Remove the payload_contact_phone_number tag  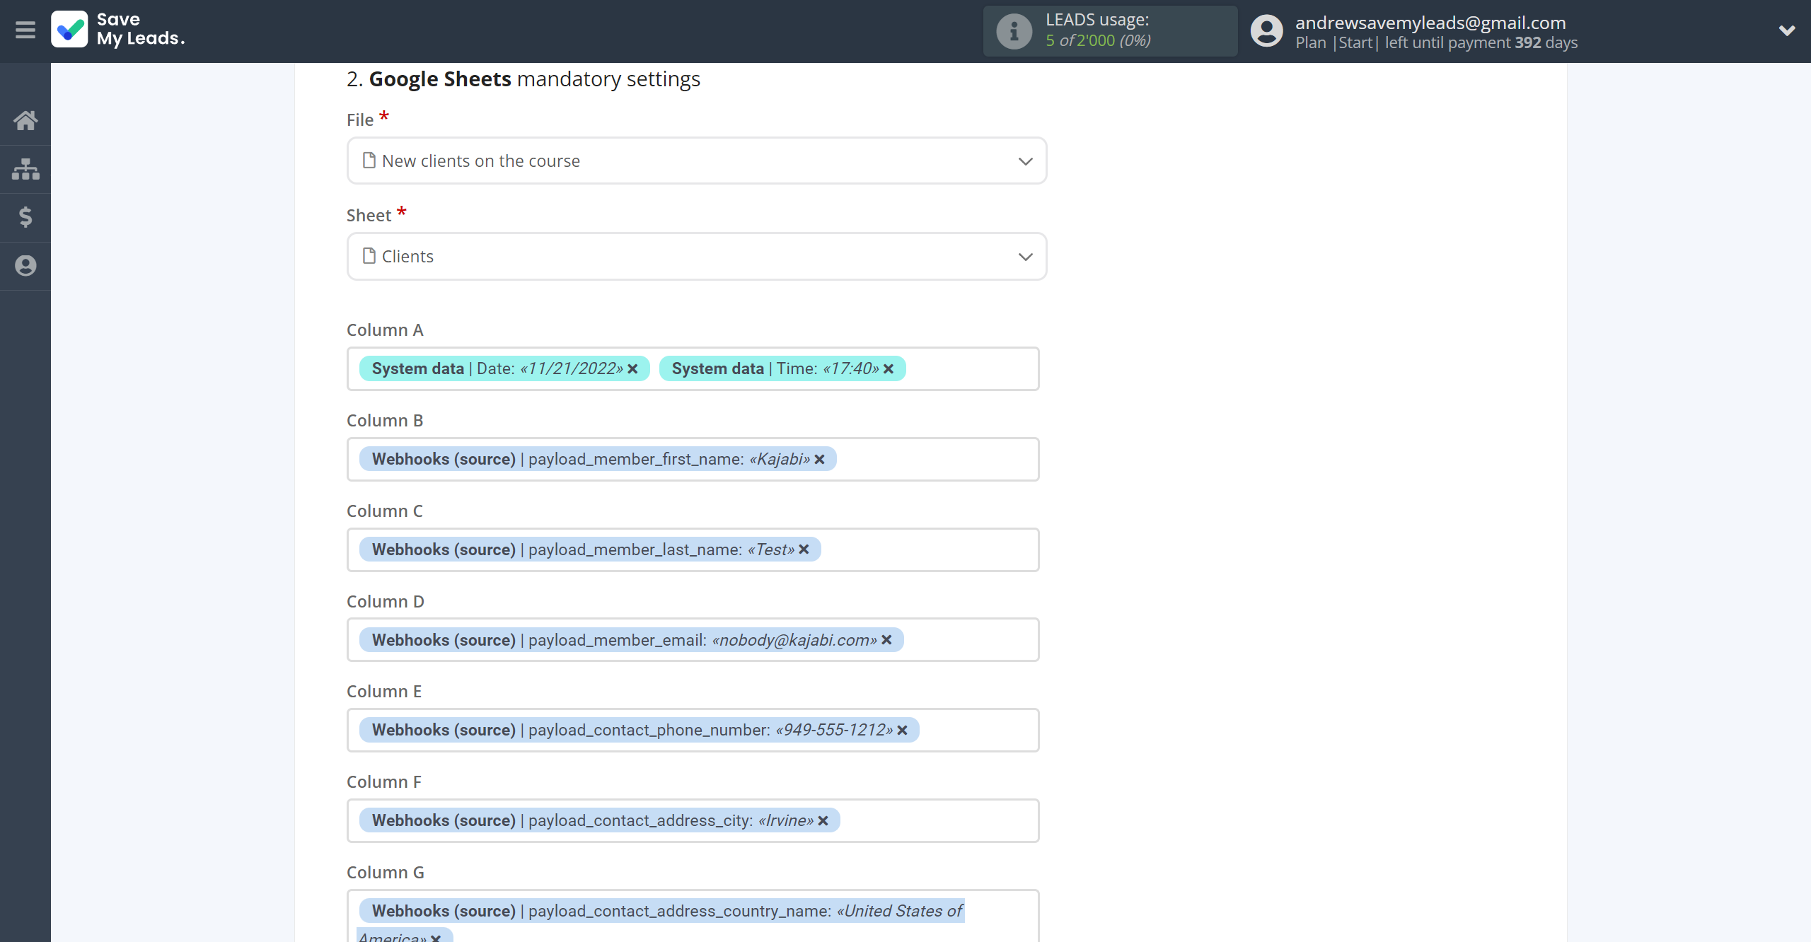[x=903, y=731]
